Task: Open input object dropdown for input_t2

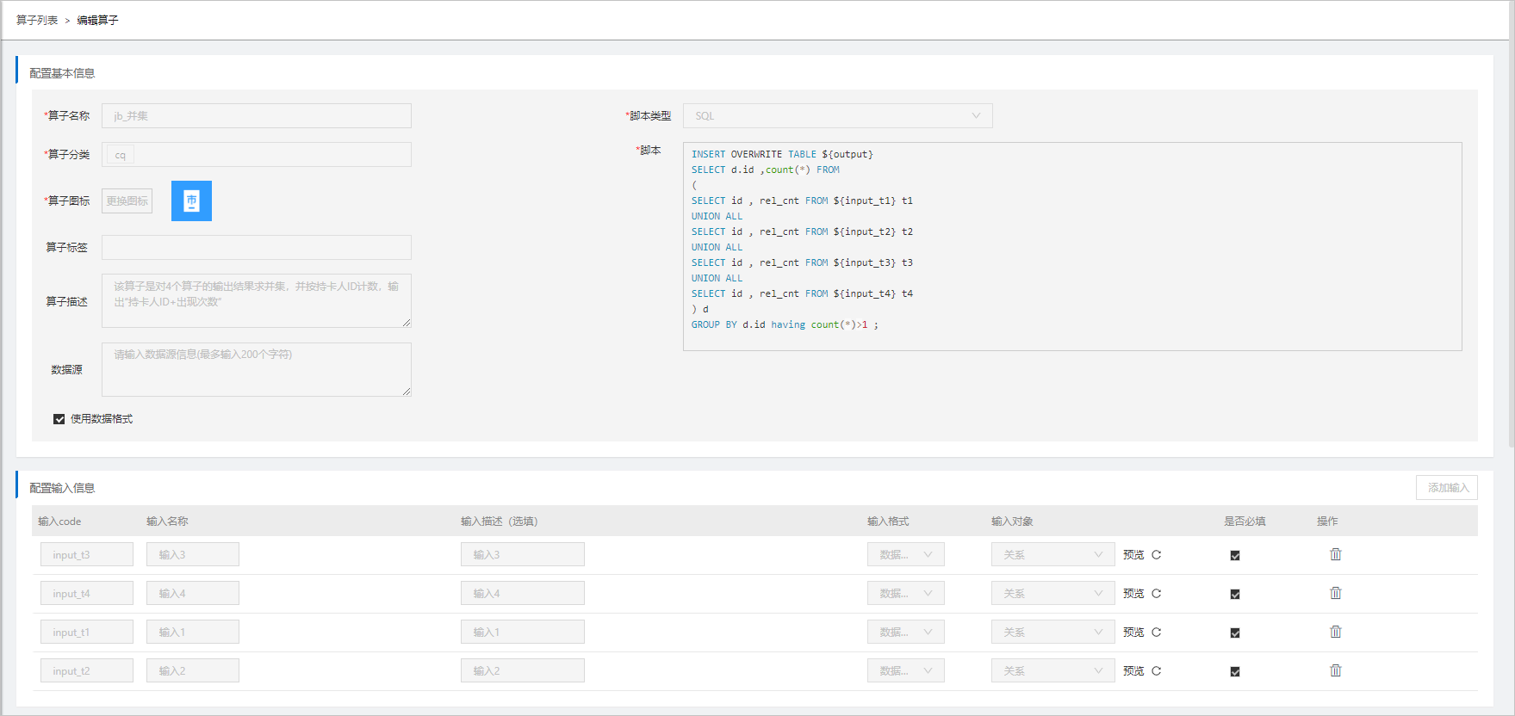Action: coord(1052,670)
